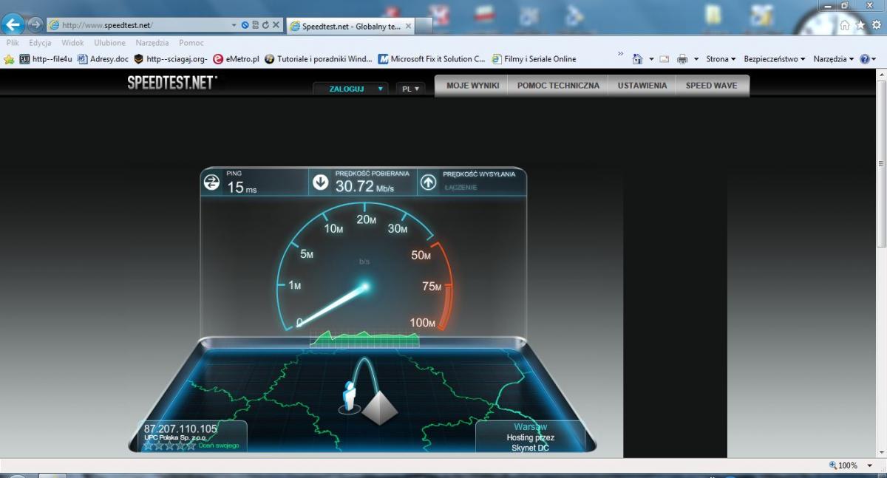The height and width of the screenshot is (478, 887).
Task: Click USTAWIENIA navigation button
Action: 642,86
